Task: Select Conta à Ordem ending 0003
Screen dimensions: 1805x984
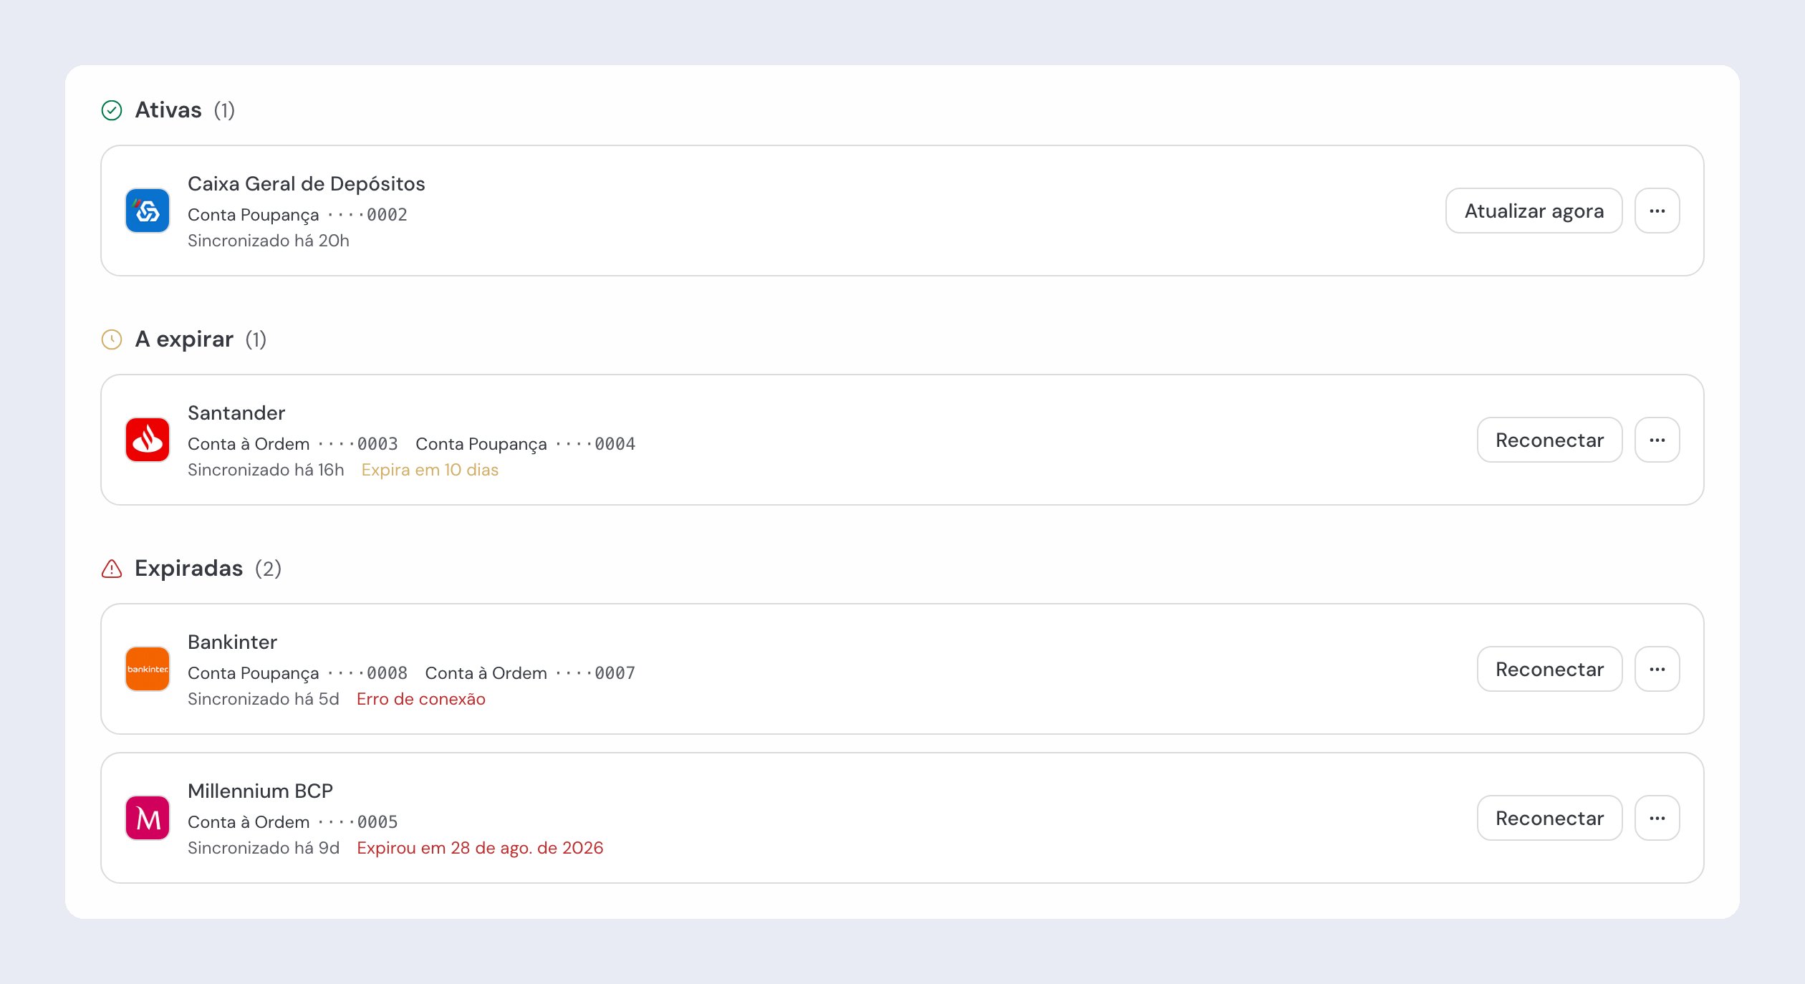Action: coord(293,444)
